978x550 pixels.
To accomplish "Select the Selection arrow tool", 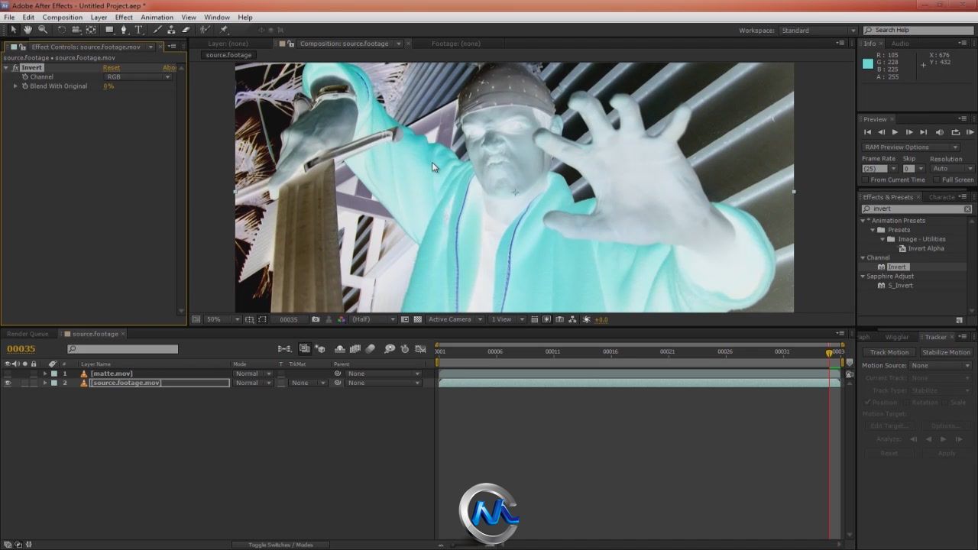I will coord(14,30).
